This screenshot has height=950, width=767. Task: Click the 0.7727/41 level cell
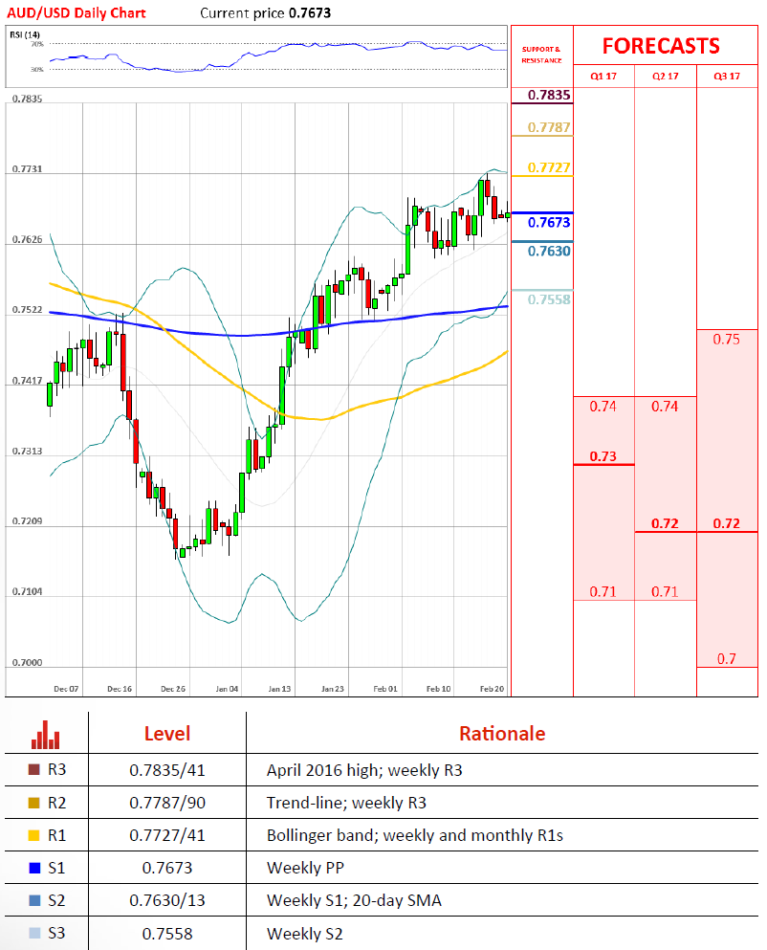coord(167,835)
